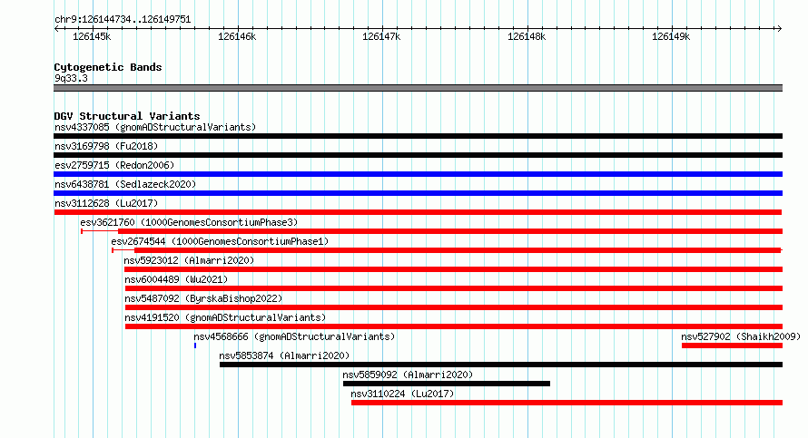Click the 9q33.3 band label
Viewport: 808px width, 438px height.
tap(71, 78)
